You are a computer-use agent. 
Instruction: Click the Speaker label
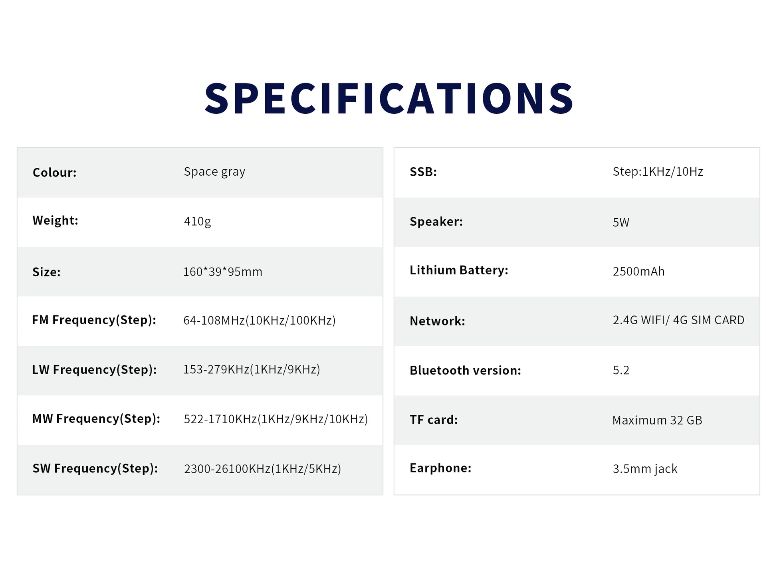point(436,222)
